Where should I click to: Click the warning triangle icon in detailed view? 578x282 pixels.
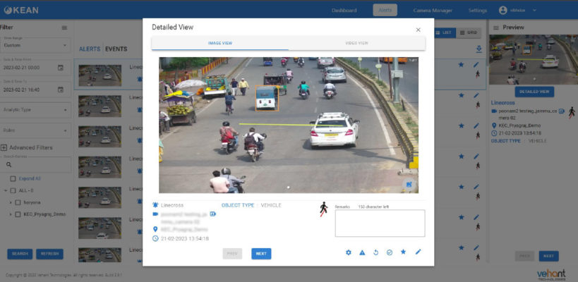click(x=362, y=252)
